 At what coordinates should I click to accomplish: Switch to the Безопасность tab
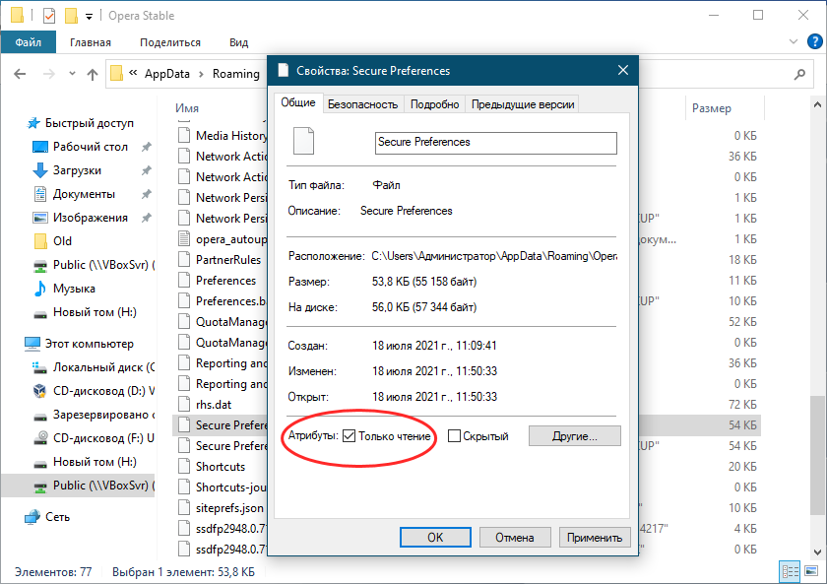coord(362,104)
